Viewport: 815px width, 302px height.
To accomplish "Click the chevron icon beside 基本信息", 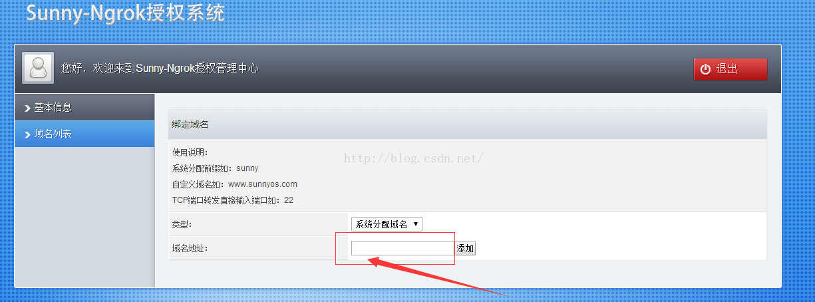I will point(27,108).
